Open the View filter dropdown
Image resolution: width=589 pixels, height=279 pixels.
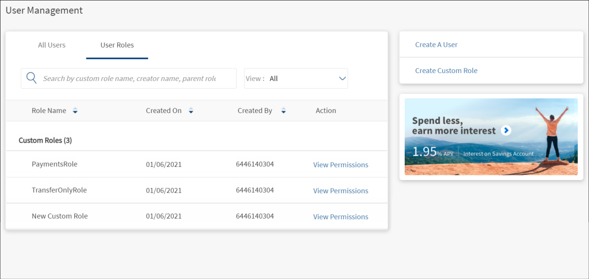click(x=296, y=79)
